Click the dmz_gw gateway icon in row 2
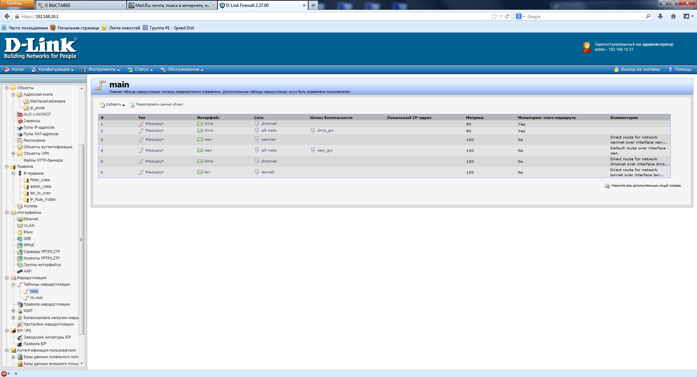This screenshot has width=697, height=377. (x=313, y=130)
